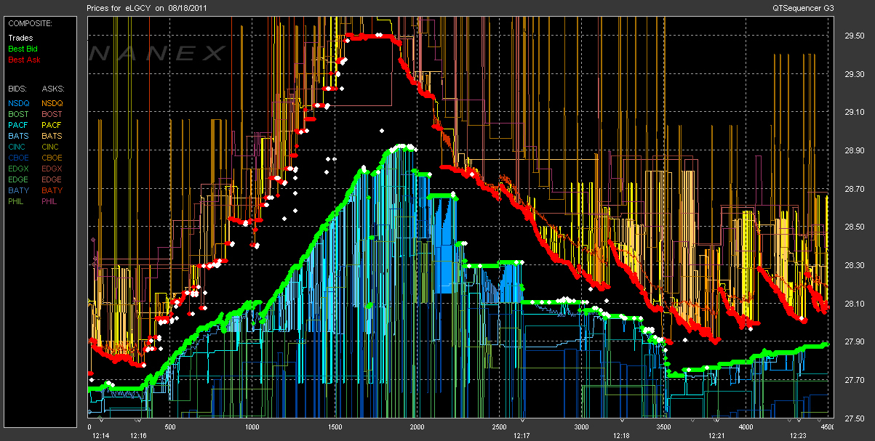Click the red 'Best Ask' legend entry
This screenshot has width=875, height=441.
pyautogui.click(x=24, y=60)
